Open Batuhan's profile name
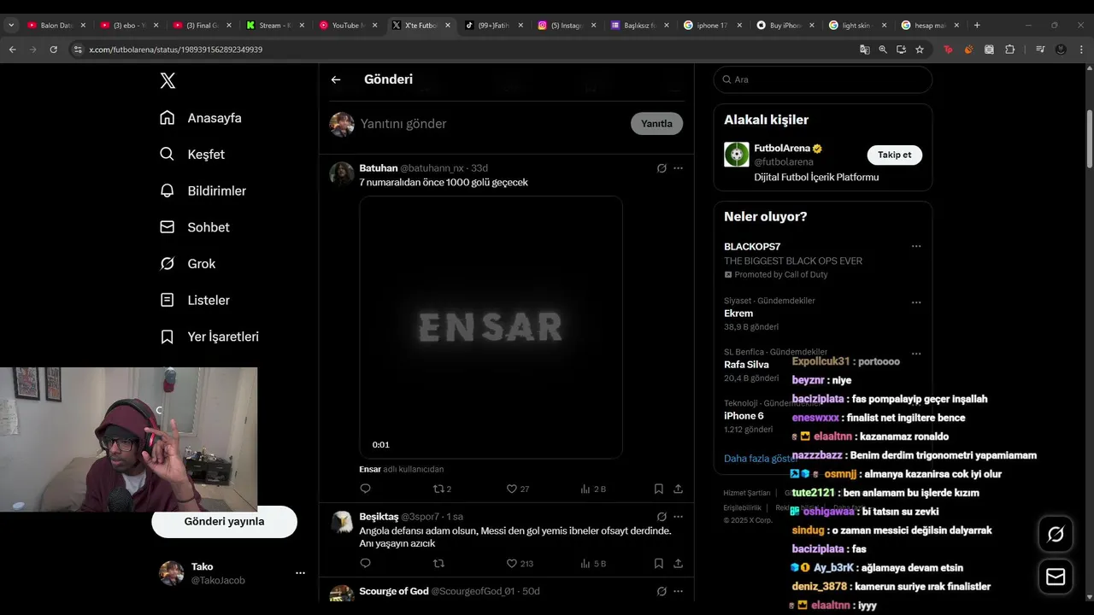This screenshot has height=615, width=1094. (379, 168)
